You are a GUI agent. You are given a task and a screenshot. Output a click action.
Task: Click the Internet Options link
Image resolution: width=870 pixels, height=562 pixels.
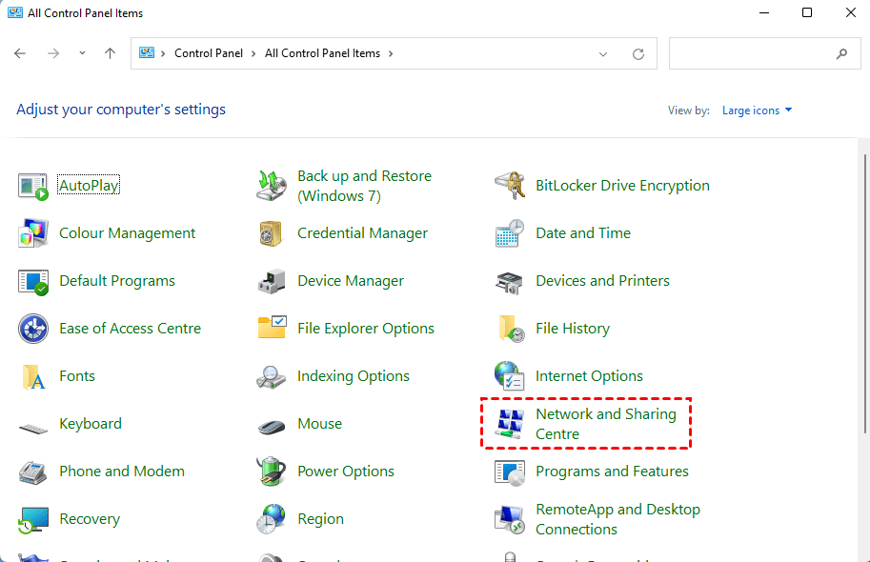[589, 375]
